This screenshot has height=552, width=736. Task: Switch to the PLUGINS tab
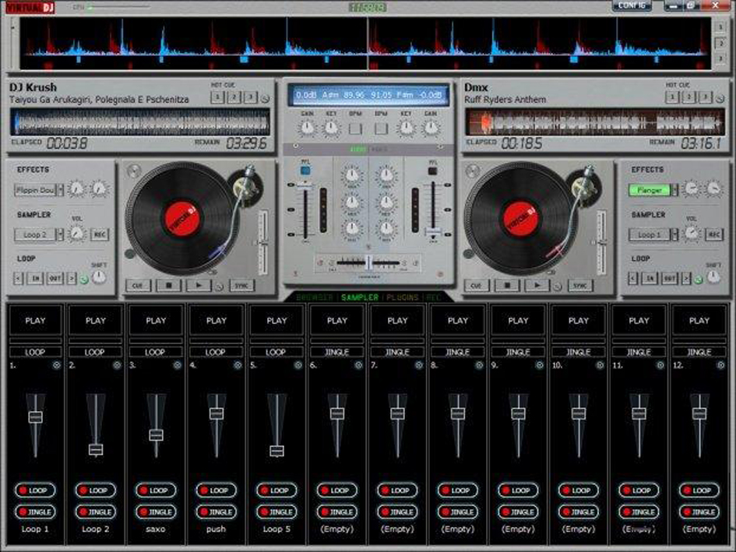click(401, 297)
